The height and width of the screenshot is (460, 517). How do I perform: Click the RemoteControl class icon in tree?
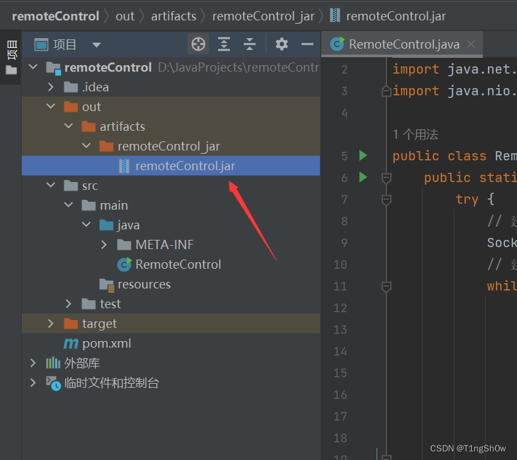(124, 264)
